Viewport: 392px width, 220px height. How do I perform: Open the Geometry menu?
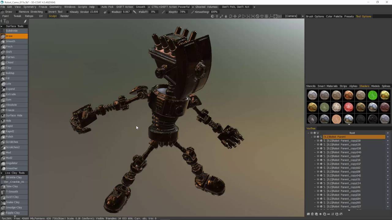click(x=55, y=7)
